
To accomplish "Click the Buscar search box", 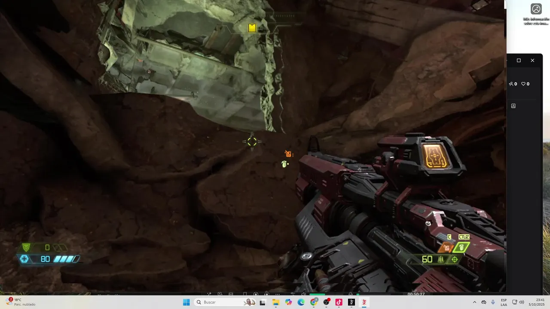I will pyautogui.click(x=225, y=302).
